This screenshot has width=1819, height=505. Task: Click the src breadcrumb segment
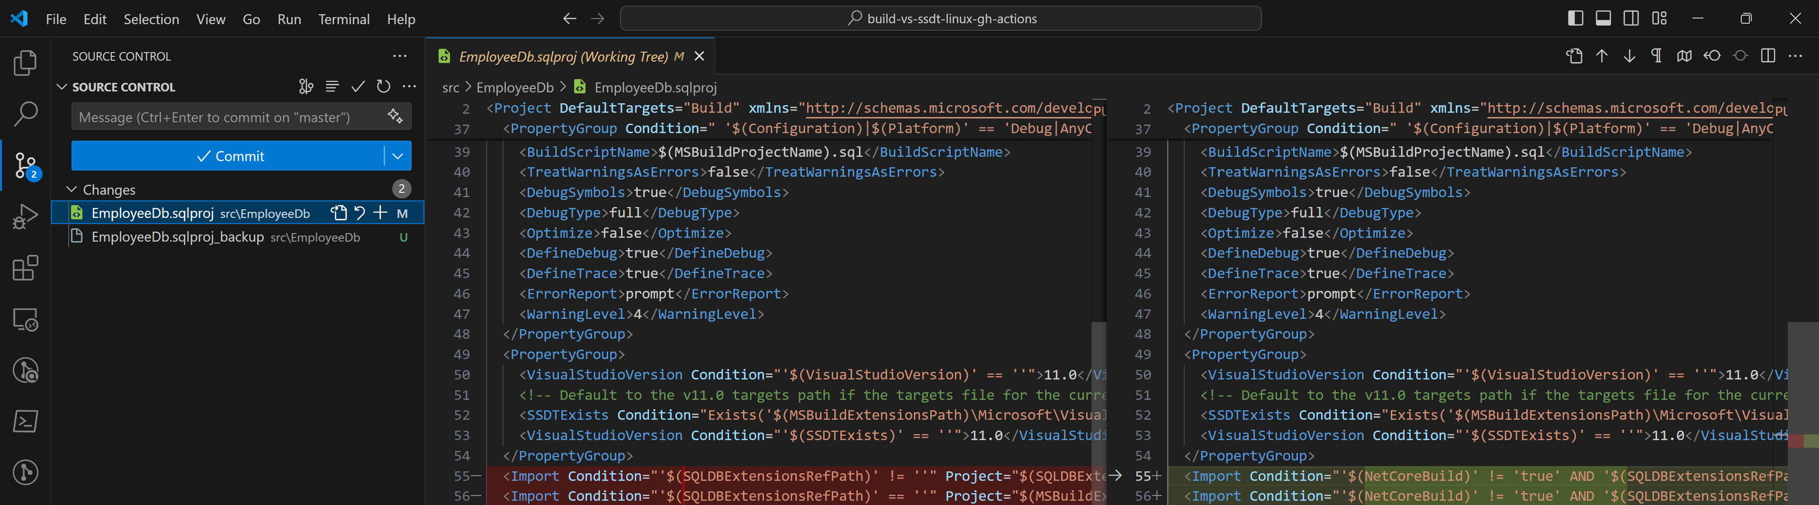click(x=450, y=88)
